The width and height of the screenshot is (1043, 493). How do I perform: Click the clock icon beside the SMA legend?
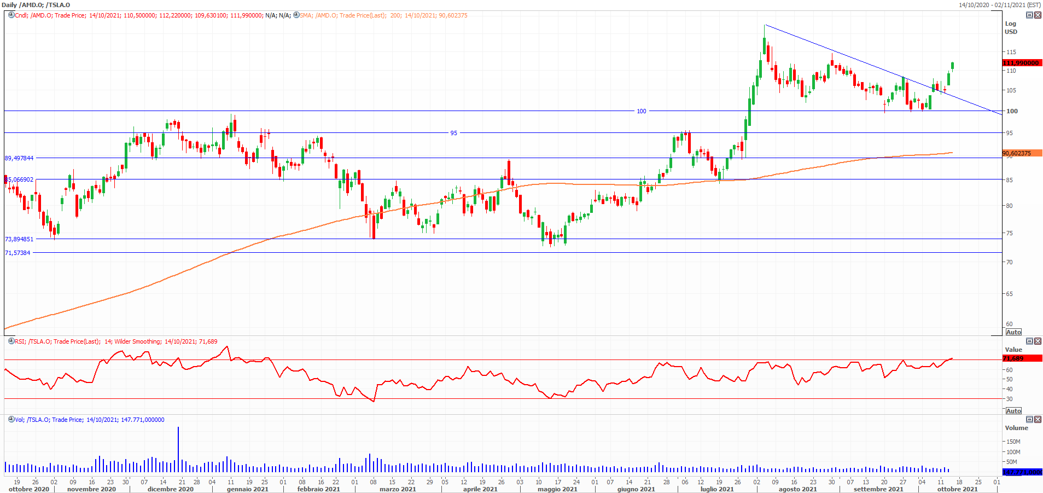(296, 15)
